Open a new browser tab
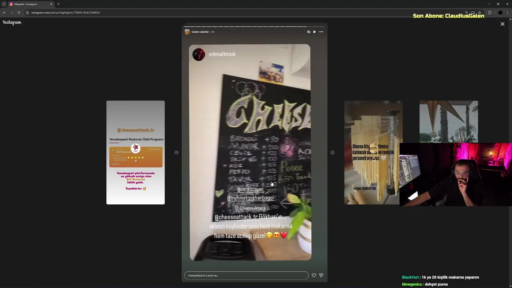Image resolution: width=512 pixels, height=288 pixels. coord(58,4)
